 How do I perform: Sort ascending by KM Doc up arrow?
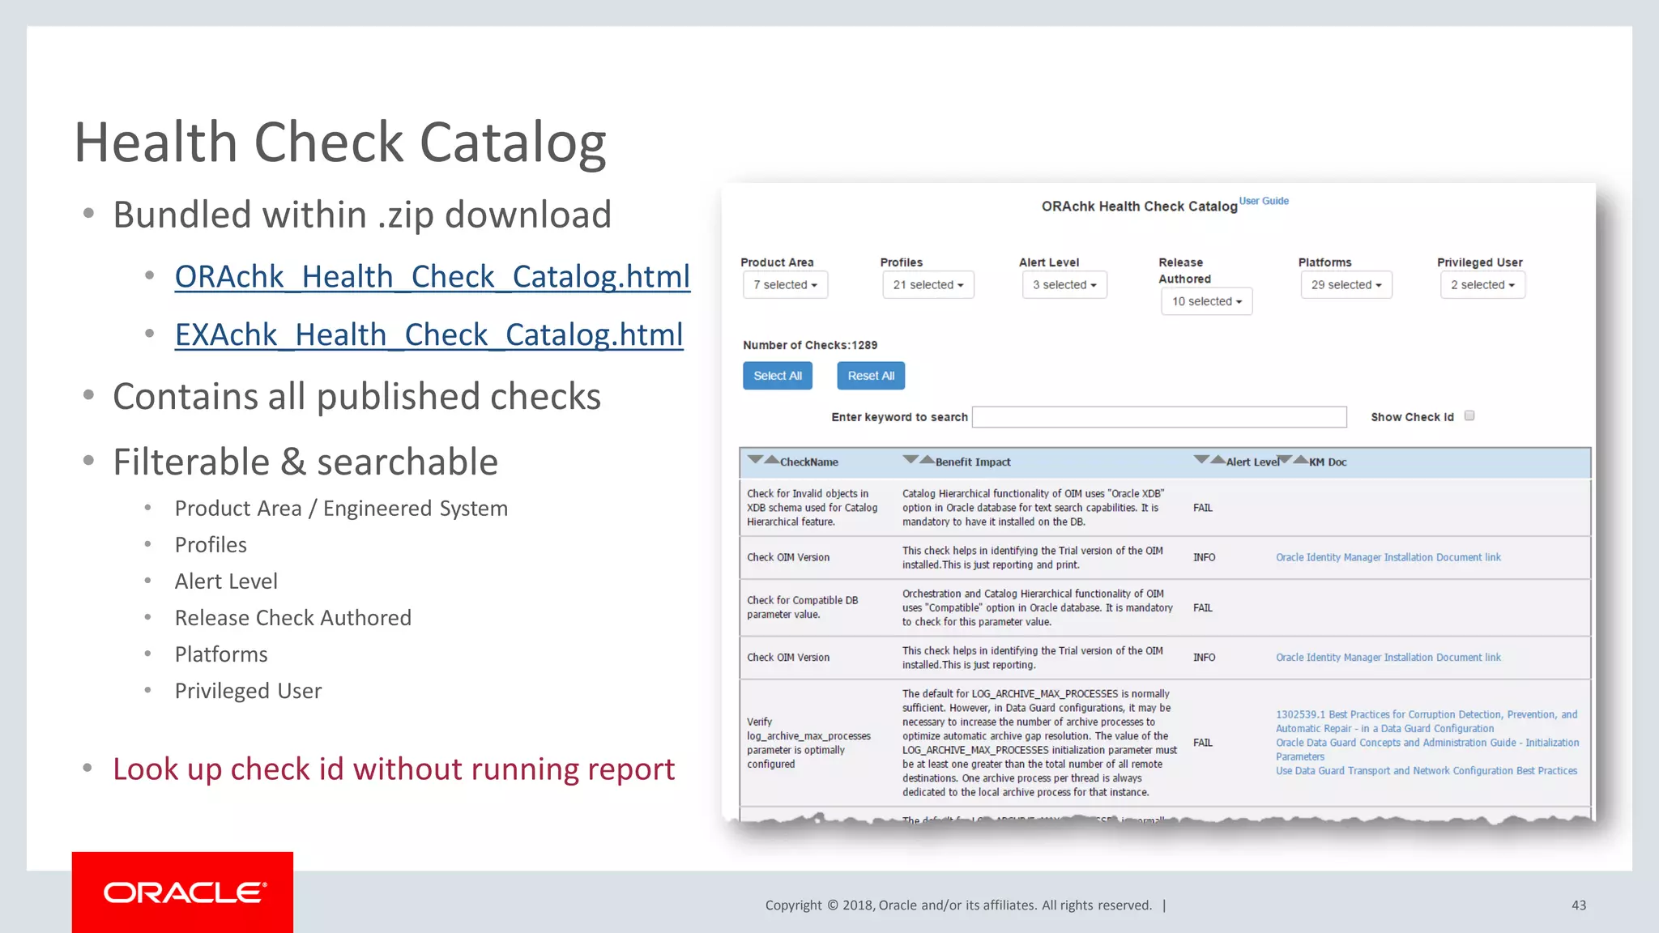(1301, 459)
